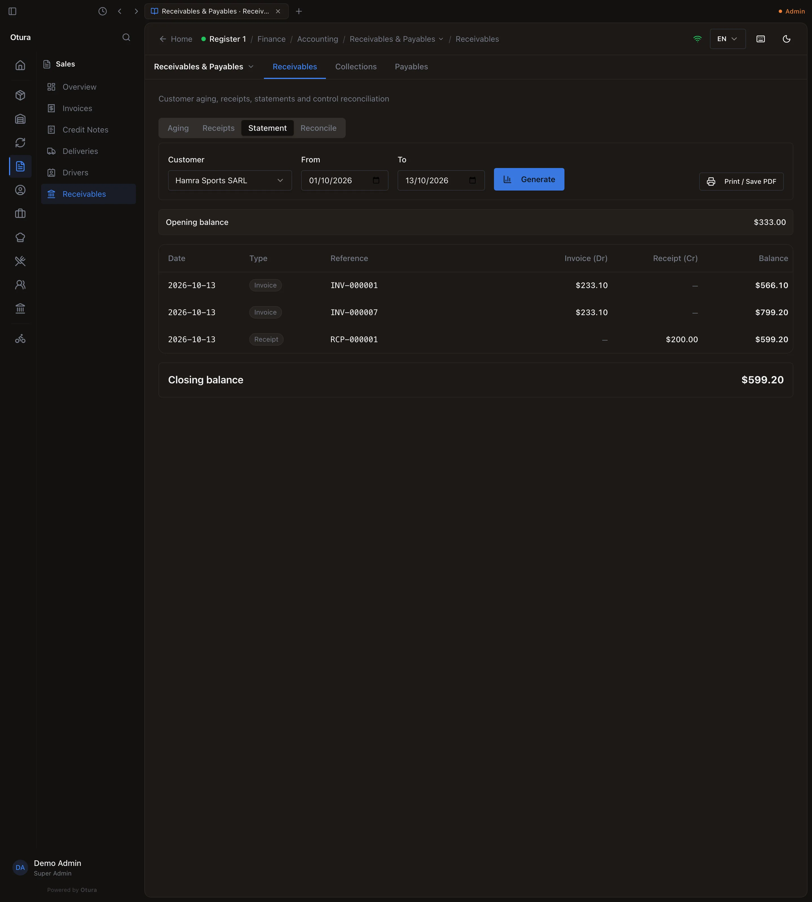Toggle the sidebar panel icon
The image size is (812, 902).
pos(12,11)
